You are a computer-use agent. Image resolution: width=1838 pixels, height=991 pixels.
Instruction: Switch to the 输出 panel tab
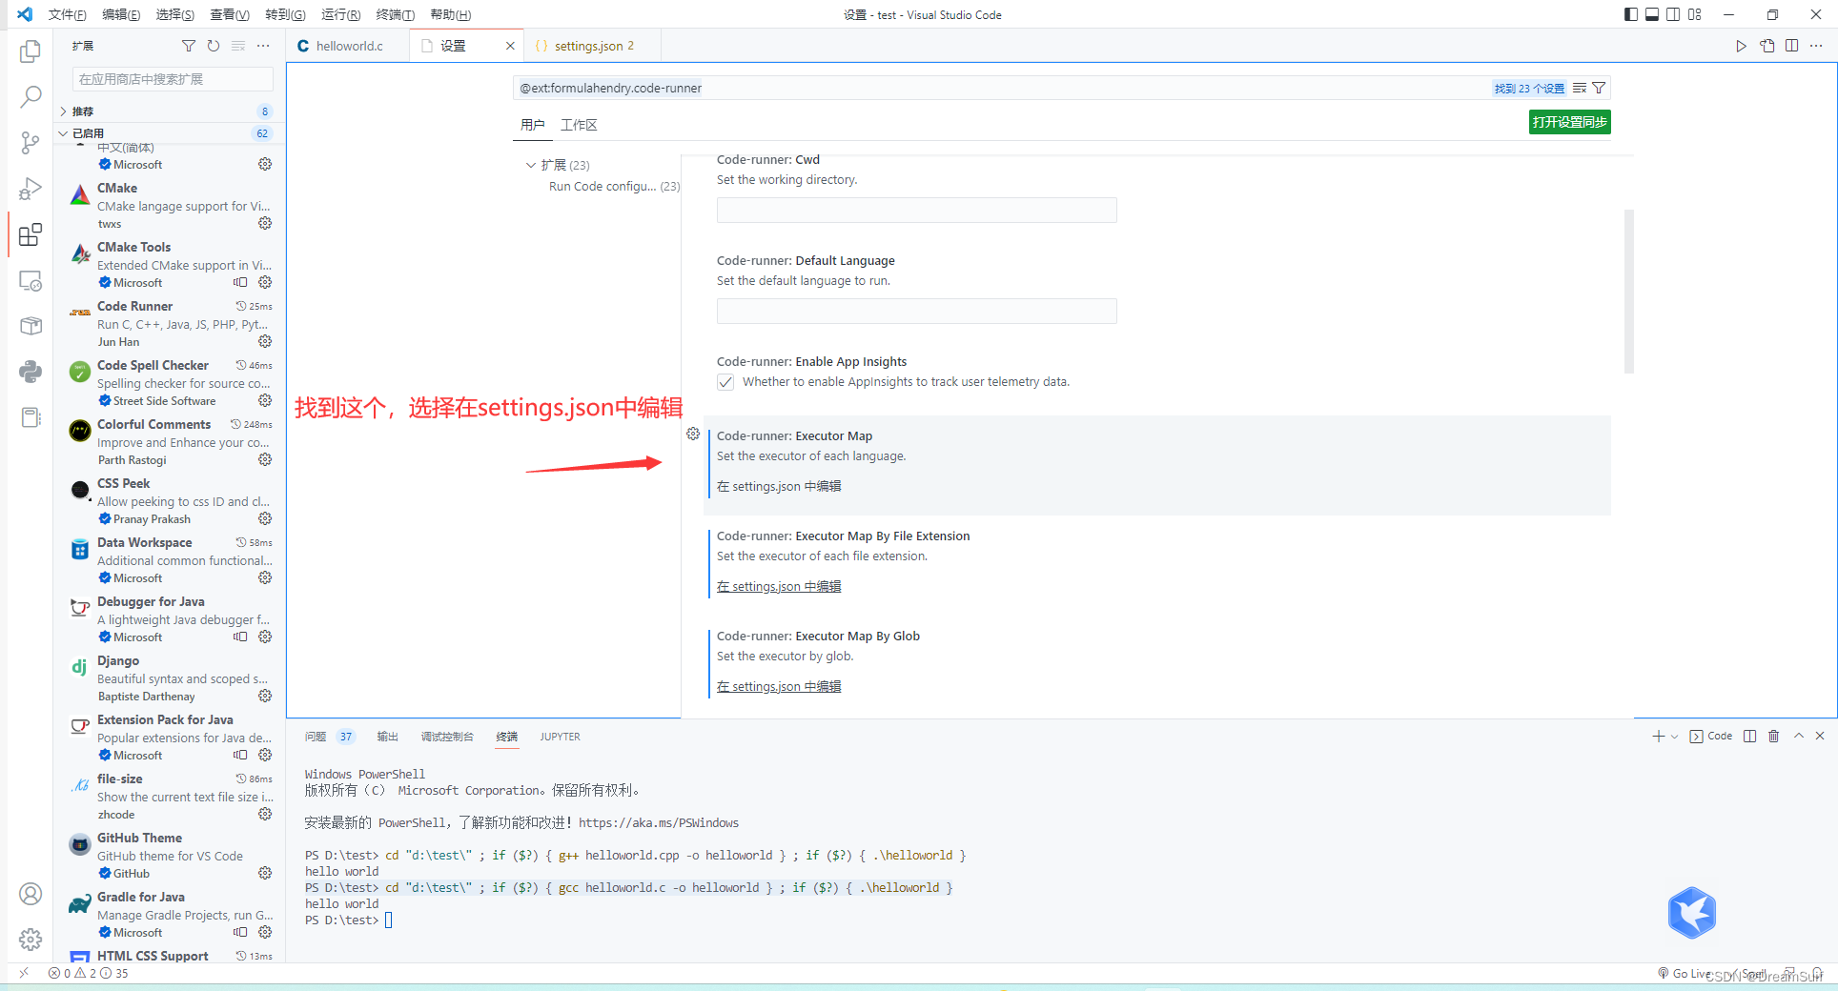387,737
